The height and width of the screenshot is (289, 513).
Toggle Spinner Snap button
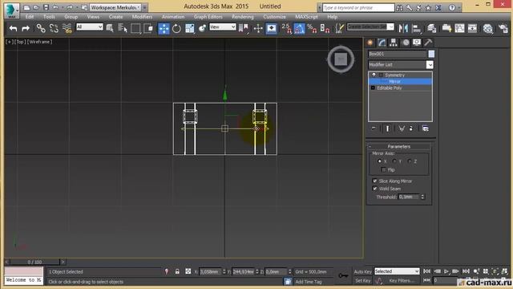pyautogui.click(x=325, y=29)
